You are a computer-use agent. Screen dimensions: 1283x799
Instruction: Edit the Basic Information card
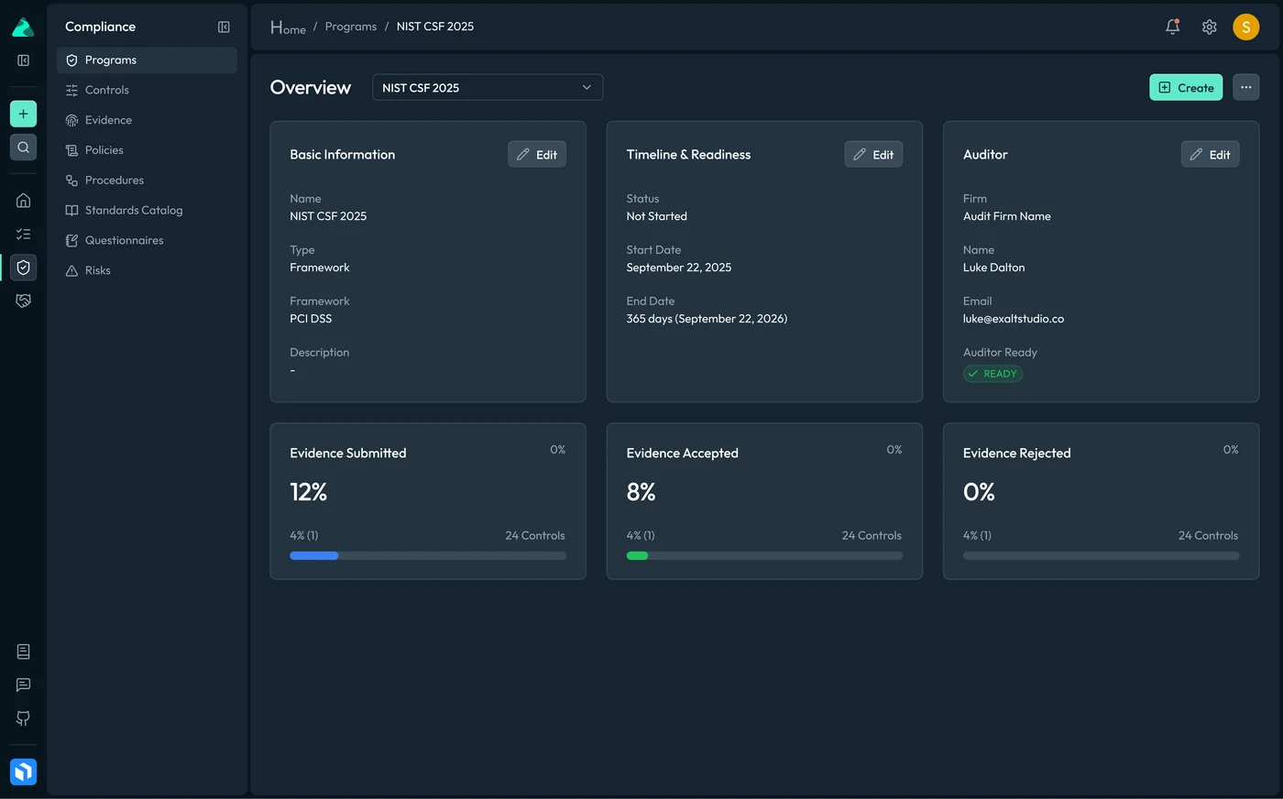tap(537, 154)
